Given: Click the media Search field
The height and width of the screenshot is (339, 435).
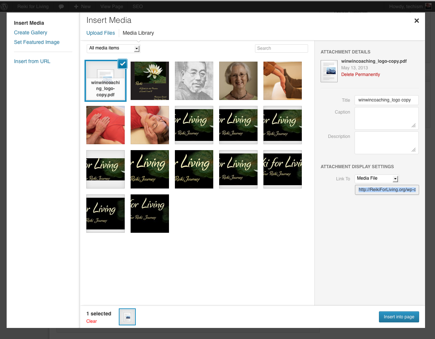Looking at the screenshot, I should [281, 48].
